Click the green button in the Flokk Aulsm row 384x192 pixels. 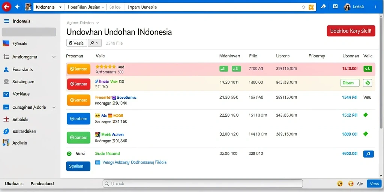point(79,138)
